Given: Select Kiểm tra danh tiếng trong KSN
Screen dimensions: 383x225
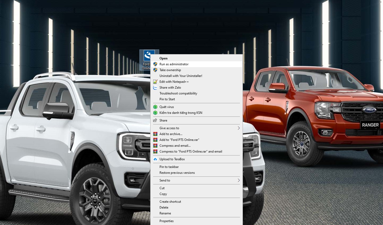Looking at the screenshot, I should tap(181, 113).
